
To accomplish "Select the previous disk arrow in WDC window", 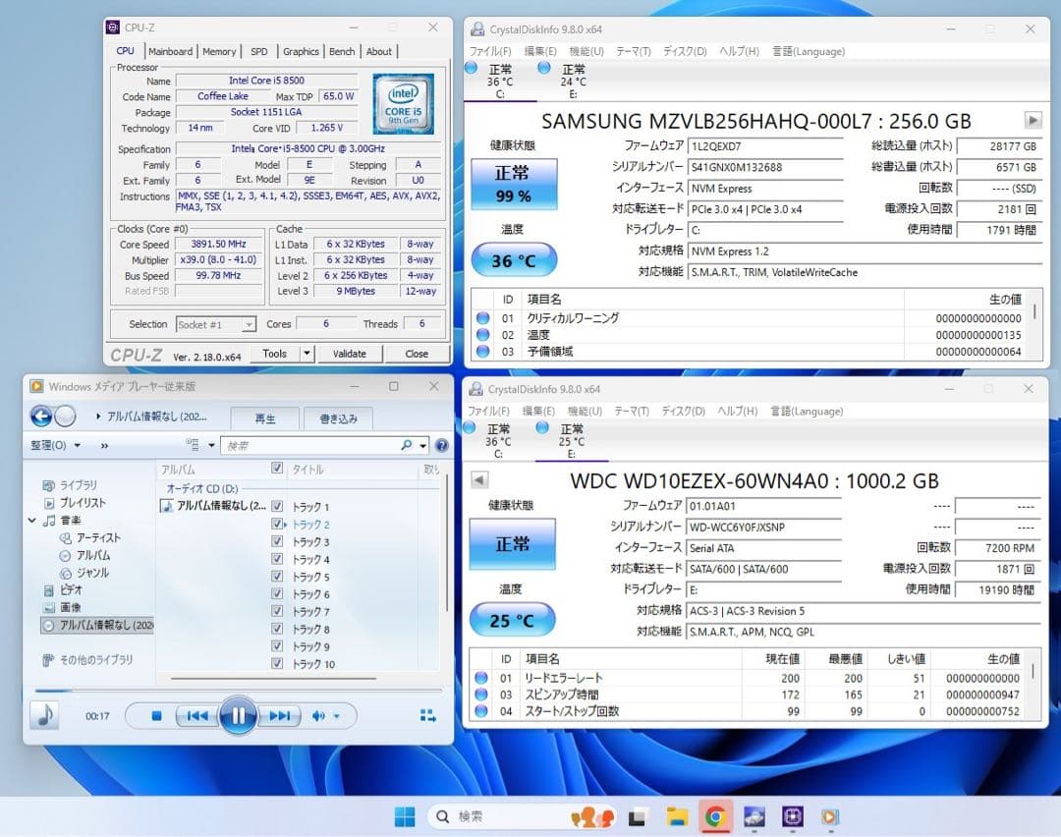I will [479, 479].
